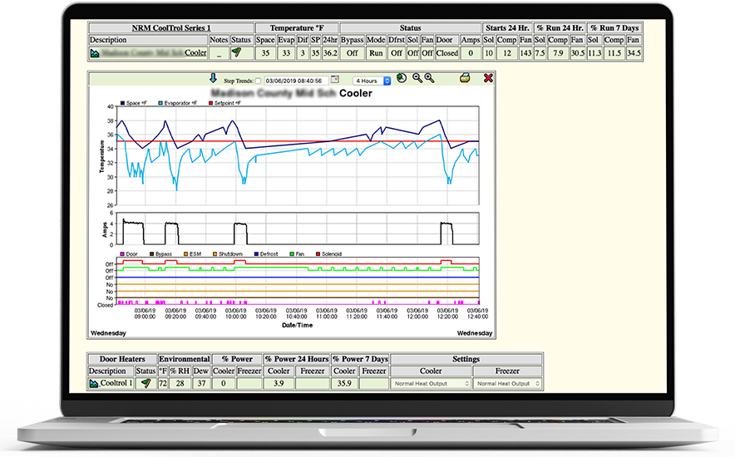Click the Environmental header
735x457 pixels.
185,359
